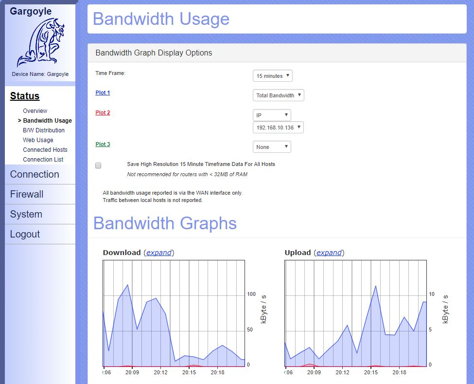Expand the Upload graph

click(329, 253)
